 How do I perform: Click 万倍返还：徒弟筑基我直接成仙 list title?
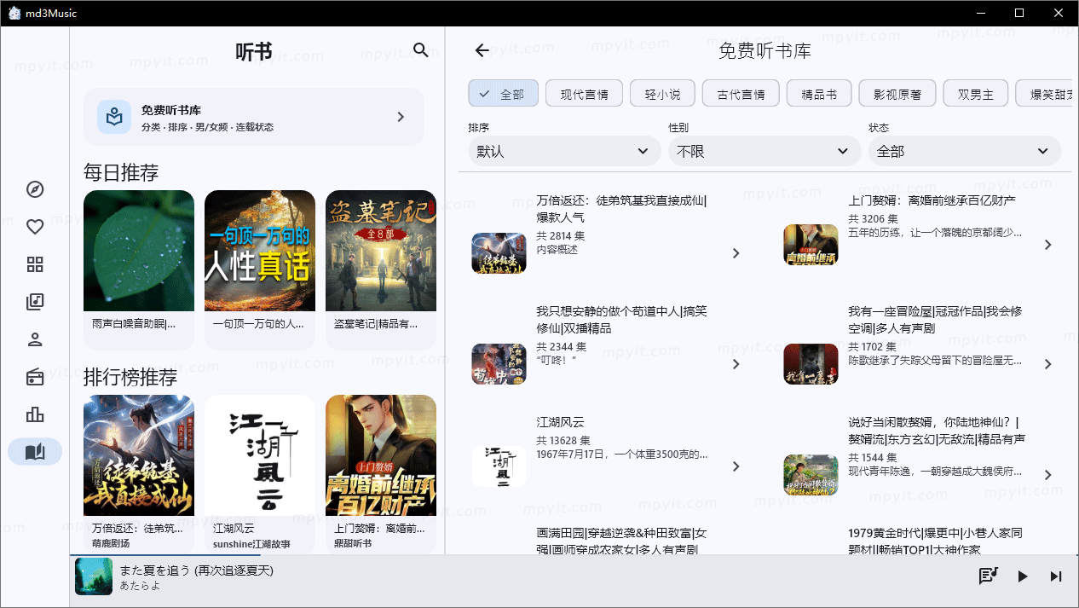coord(621,209)
